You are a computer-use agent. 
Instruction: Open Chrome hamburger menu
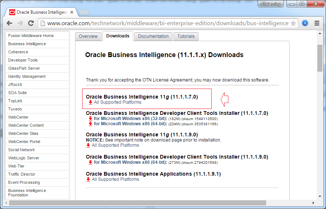(317, 23)
